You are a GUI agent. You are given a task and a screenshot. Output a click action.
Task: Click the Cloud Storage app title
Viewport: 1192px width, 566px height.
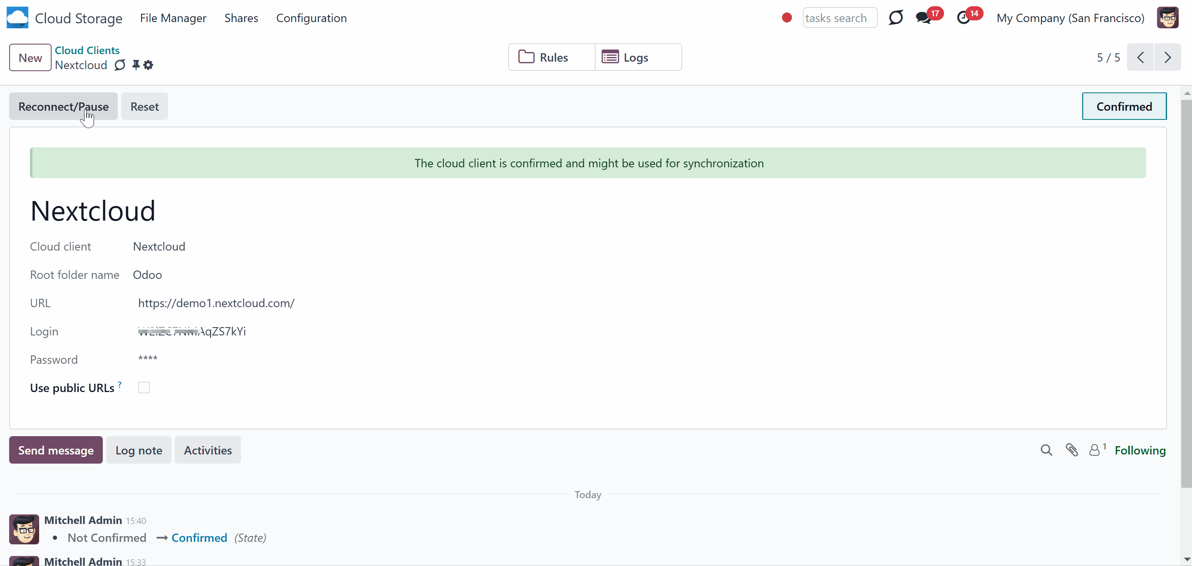tap(79, 18)
